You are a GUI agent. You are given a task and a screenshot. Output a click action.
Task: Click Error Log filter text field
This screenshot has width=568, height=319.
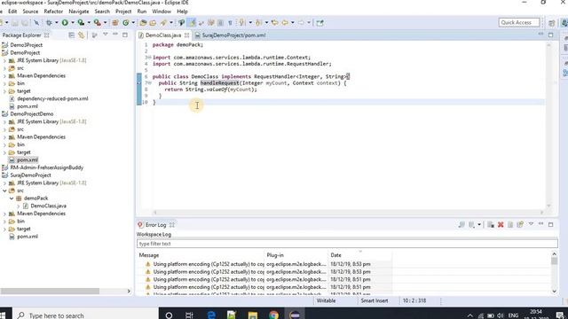(347, 244)
